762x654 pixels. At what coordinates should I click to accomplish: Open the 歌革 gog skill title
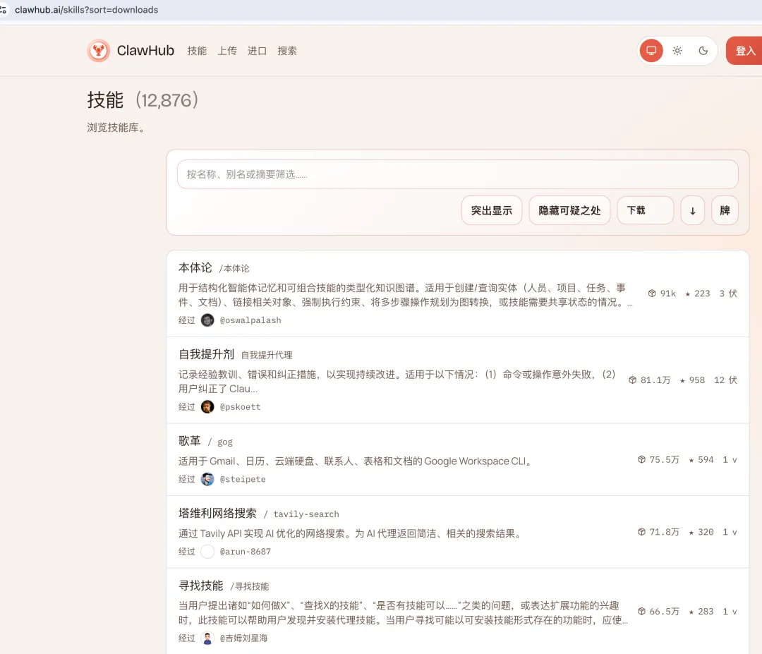click(190, 441)
